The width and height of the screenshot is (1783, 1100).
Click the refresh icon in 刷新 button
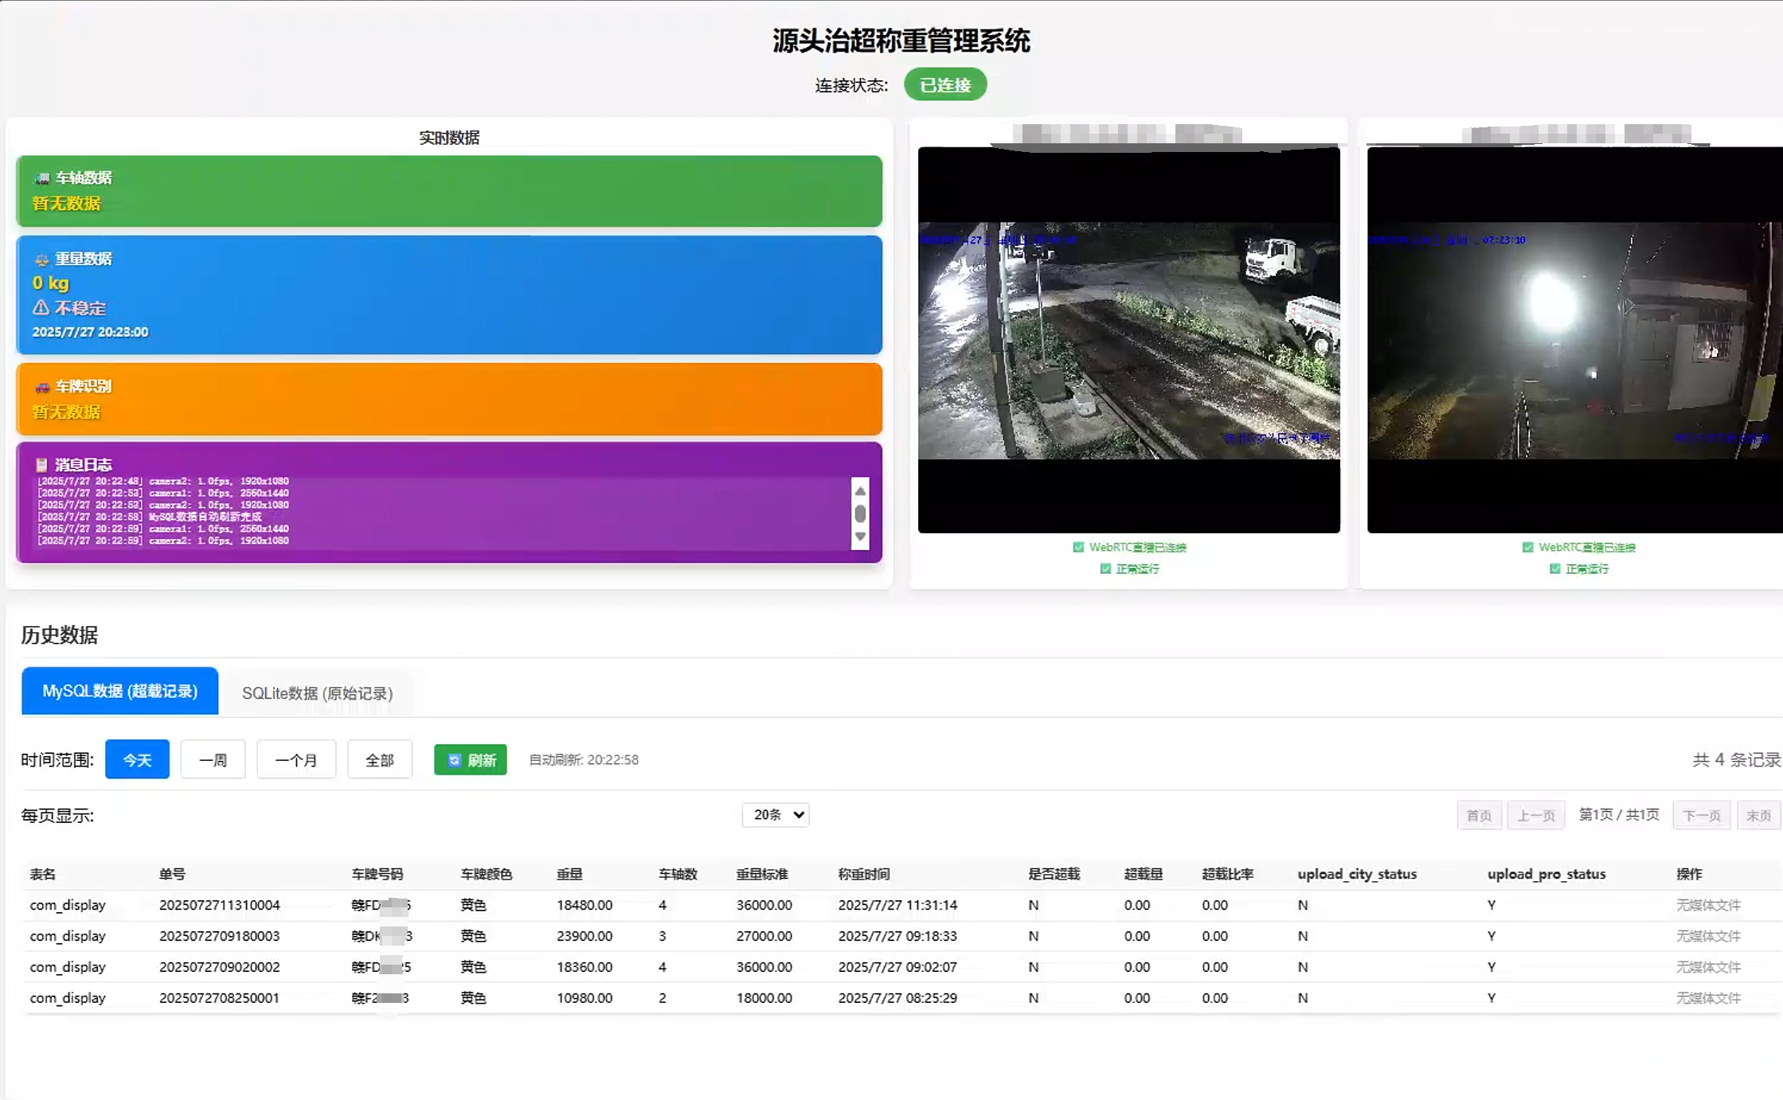pyautogui.click(x=454, y=760)
